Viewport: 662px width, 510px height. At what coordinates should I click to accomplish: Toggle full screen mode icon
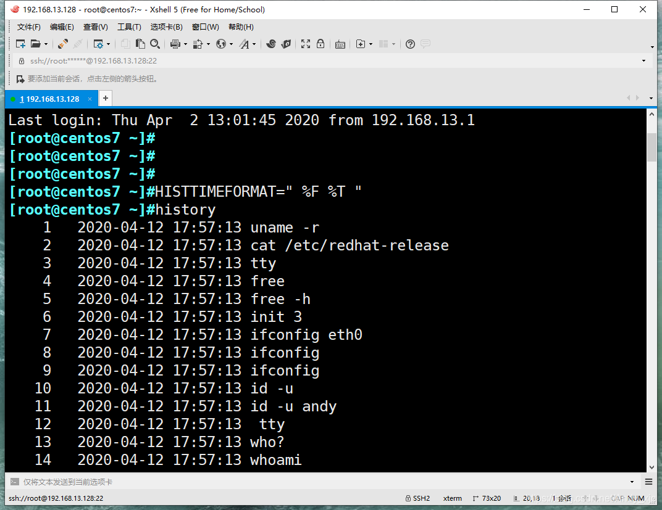coord(306,44)
